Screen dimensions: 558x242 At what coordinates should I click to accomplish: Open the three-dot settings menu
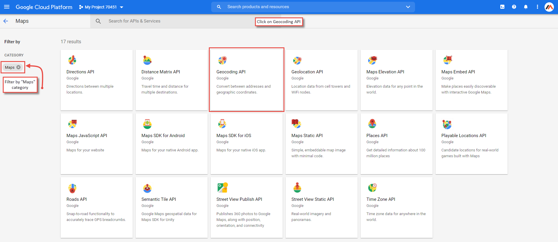pyautogui.click(x=537, y=7)
